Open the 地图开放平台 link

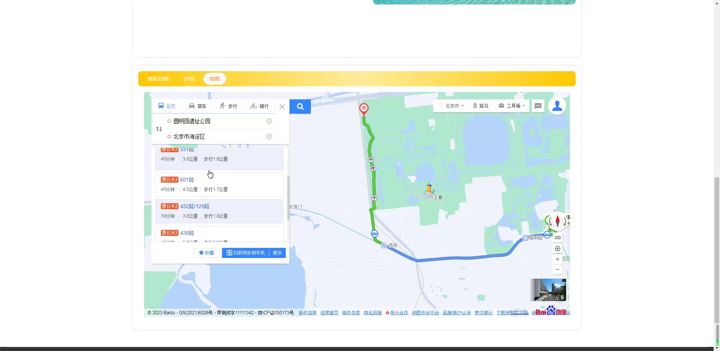pos(425,313)
